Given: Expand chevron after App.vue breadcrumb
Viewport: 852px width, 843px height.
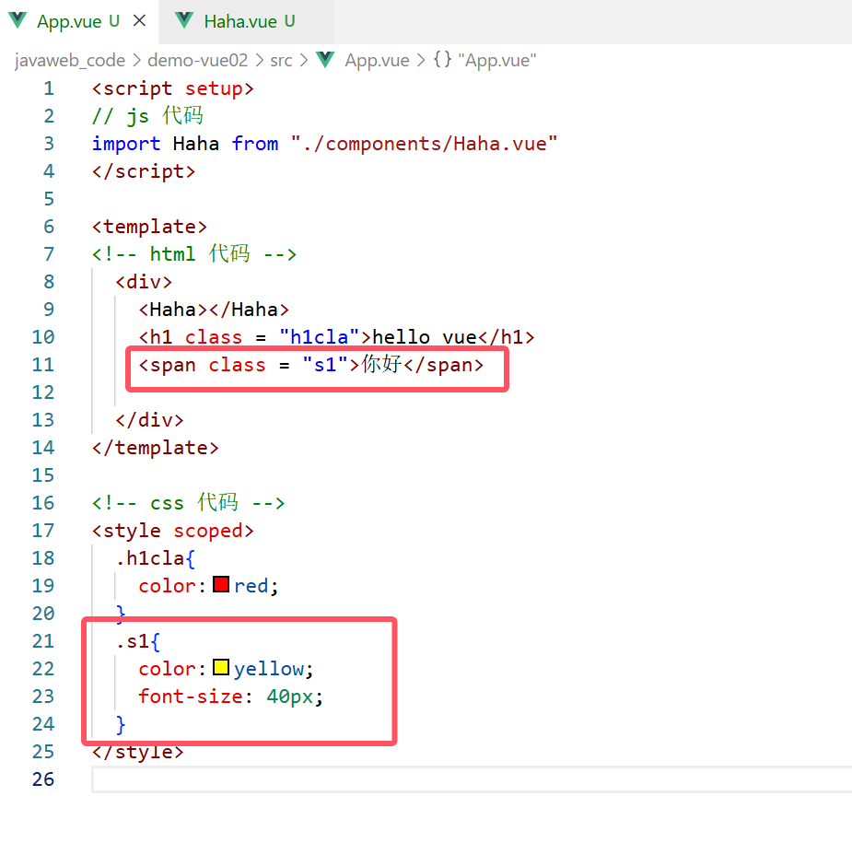Looking at the screenshot, I should coord(421,60).
